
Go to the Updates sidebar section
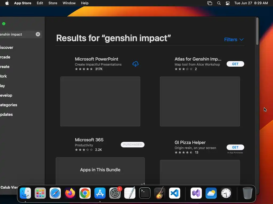pyautogui.click(x=6, y=114)
